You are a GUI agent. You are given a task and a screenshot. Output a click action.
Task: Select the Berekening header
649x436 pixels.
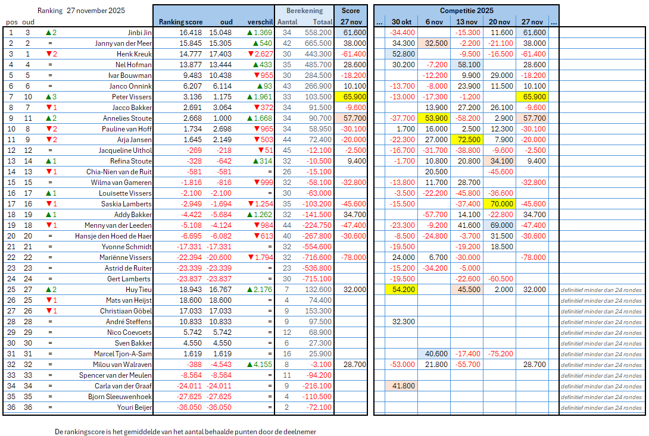tap(304, 11)
